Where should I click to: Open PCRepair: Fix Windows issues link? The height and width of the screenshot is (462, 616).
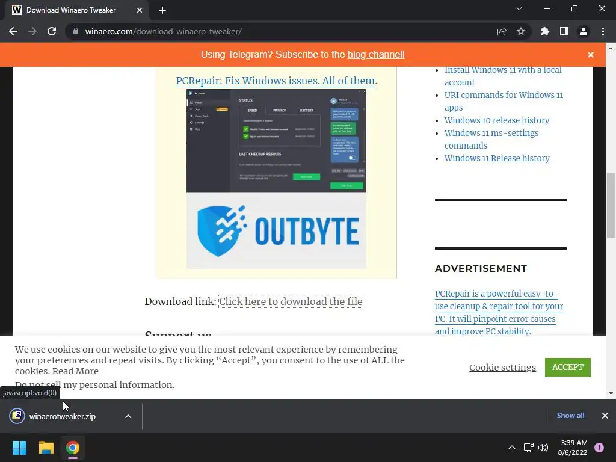click(x=276, y=81)
